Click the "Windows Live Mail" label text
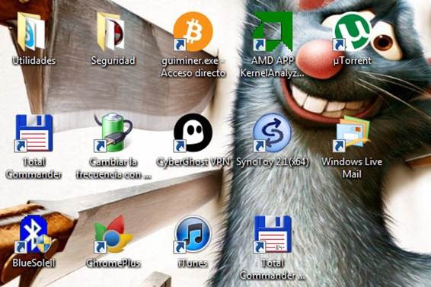431x287 pixels. pos(352,167)
